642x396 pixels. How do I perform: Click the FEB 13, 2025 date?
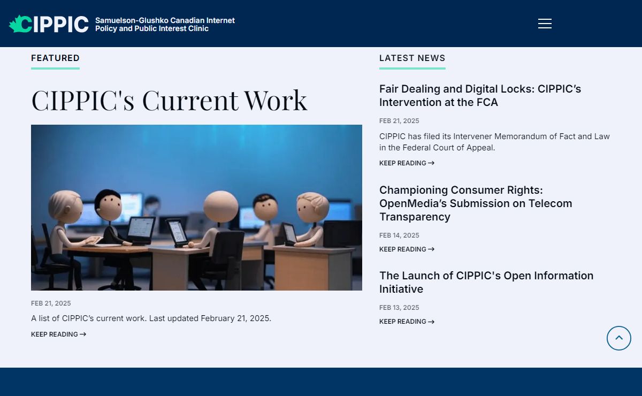coord(399,308)
